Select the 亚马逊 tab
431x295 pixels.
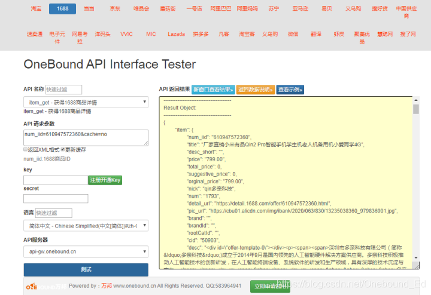[300, 9]
